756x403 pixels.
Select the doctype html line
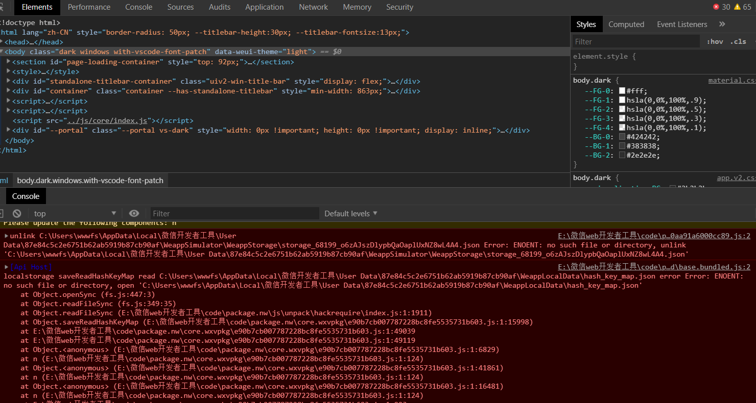(x=30, y=22)
